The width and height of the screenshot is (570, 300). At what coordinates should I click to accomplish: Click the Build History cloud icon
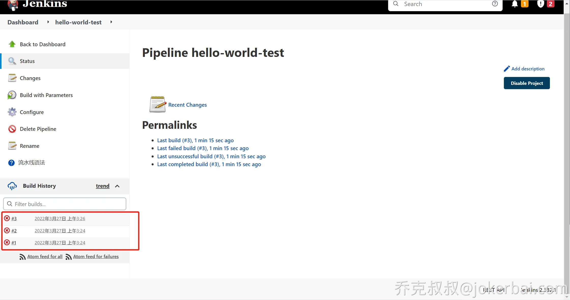click(12, 186)
